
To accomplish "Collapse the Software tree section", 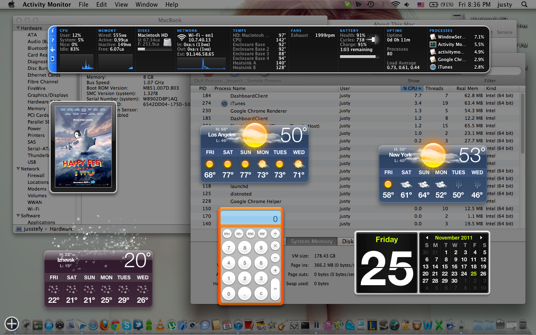I will coord(18,216).
